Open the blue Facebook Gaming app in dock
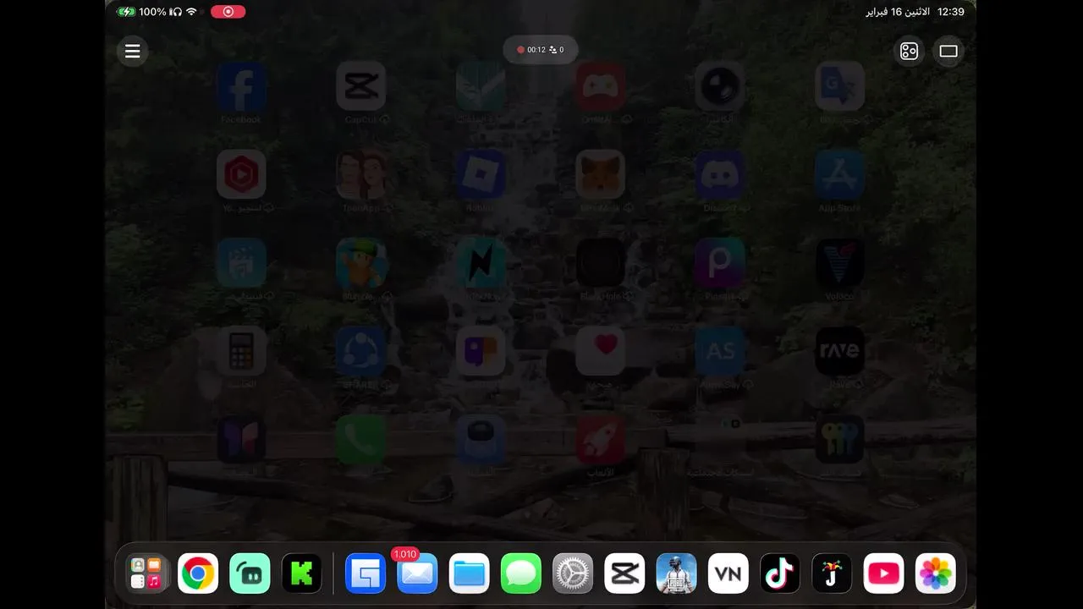 pos(366,574)
